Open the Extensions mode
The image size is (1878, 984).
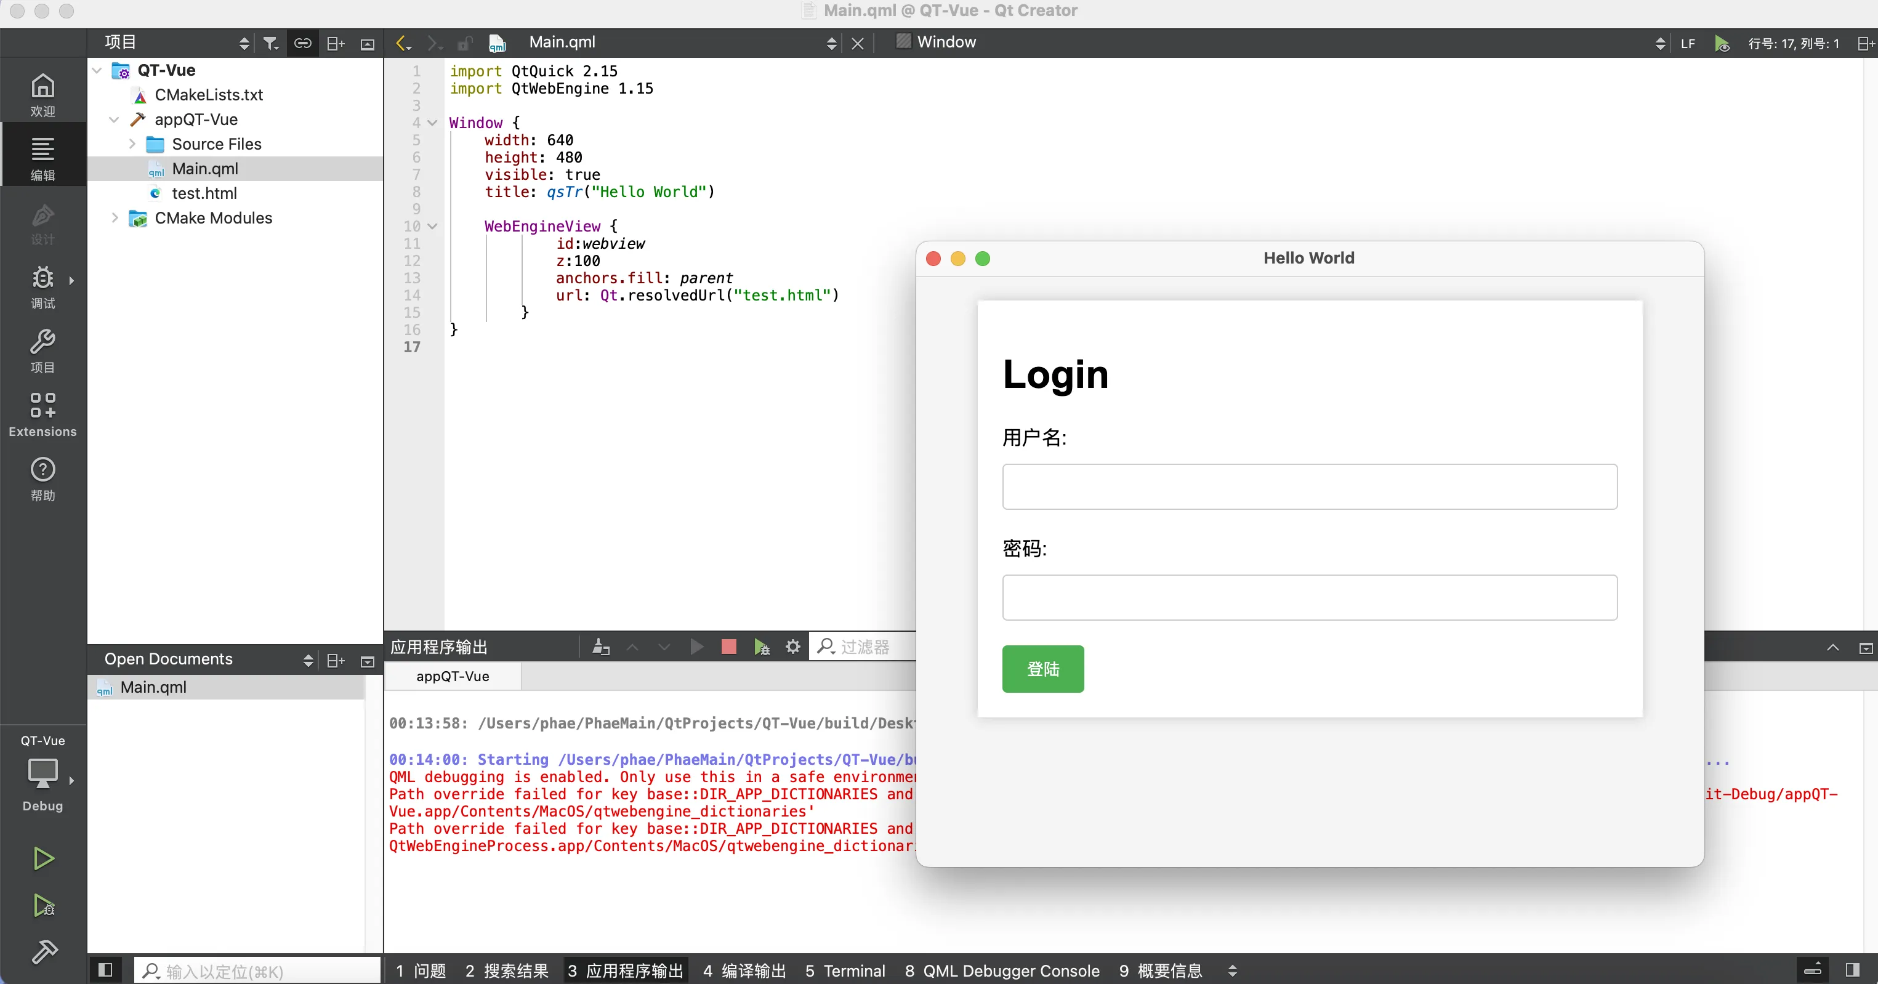[x=42, y=415]
